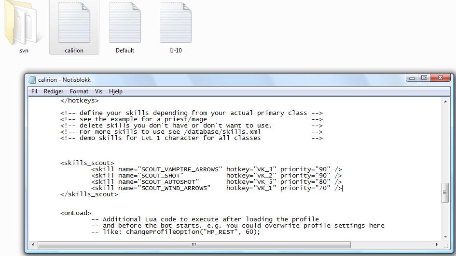Click the horizontal scrollbar left arrow

33,244
